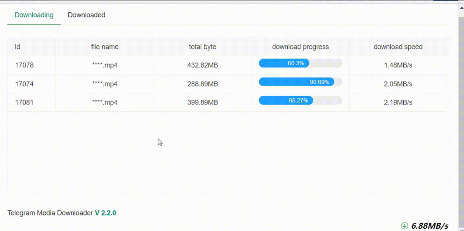Click the V 2.2.0 version link
The width and height of the screenshot is (464, 231).
(x=105, y=212)
